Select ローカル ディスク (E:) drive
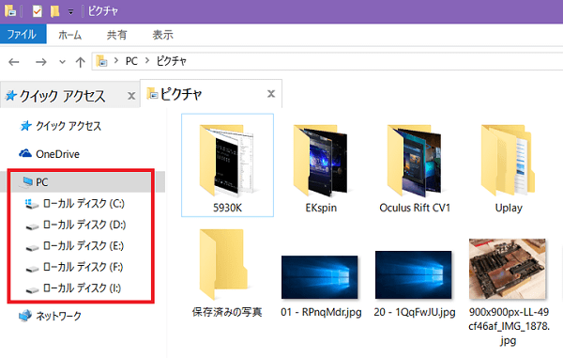 pyautogui.click(x=84, y=246)
